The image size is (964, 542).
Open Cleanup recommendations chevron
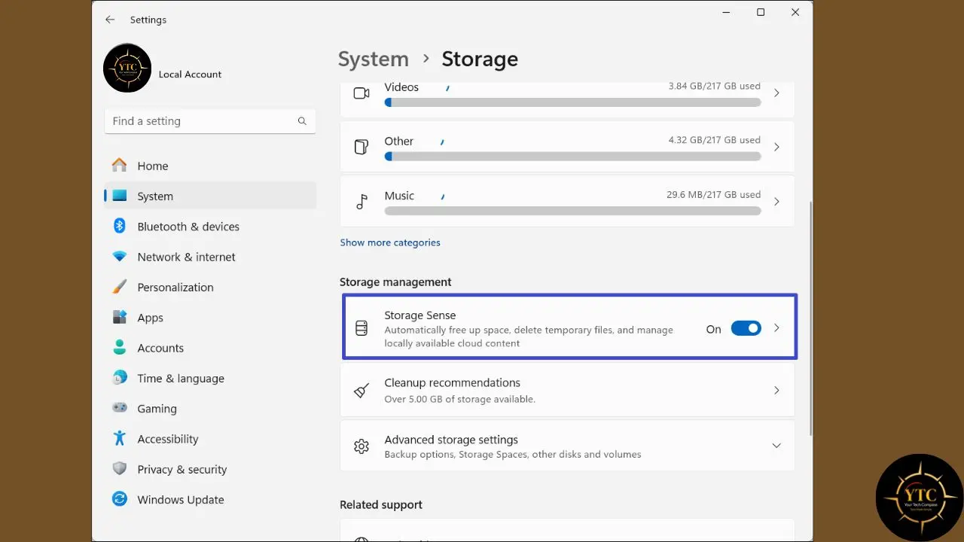point(776,390)
